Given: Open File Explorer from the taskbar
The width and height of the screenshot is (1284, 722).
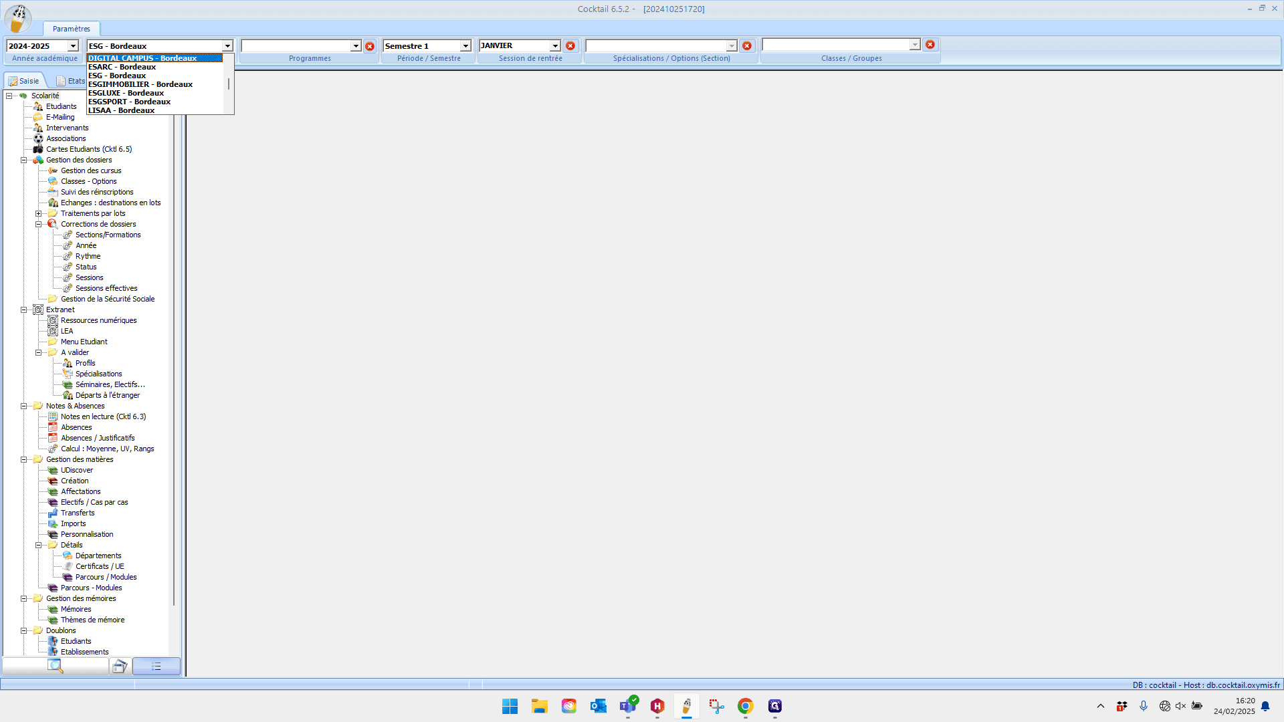Looking at the screenshot, I should [x=540, y=706].
